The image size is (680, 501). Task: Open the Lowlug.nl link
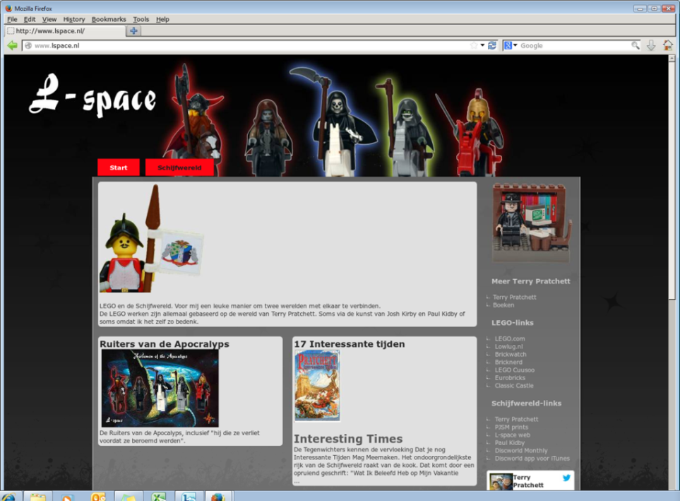coord(508,346)
